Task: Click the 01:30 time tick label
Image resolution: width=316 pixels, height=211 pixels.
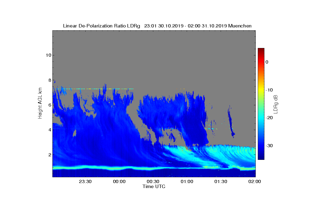Action: click(x=221, y=182)
